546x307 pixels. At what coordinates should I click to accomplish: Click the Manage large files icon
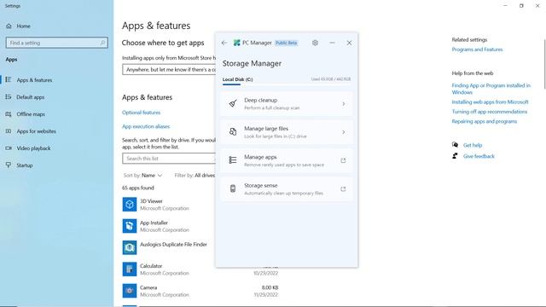(233, 132)
